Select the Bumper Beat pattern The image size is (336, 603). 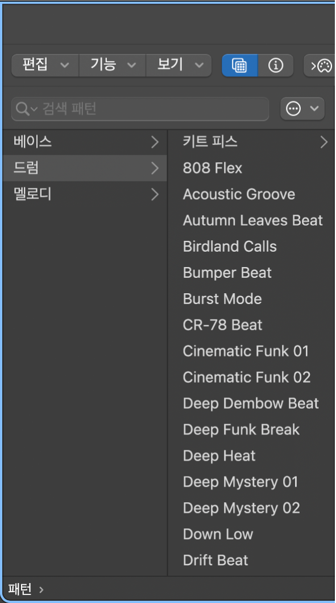252,273
